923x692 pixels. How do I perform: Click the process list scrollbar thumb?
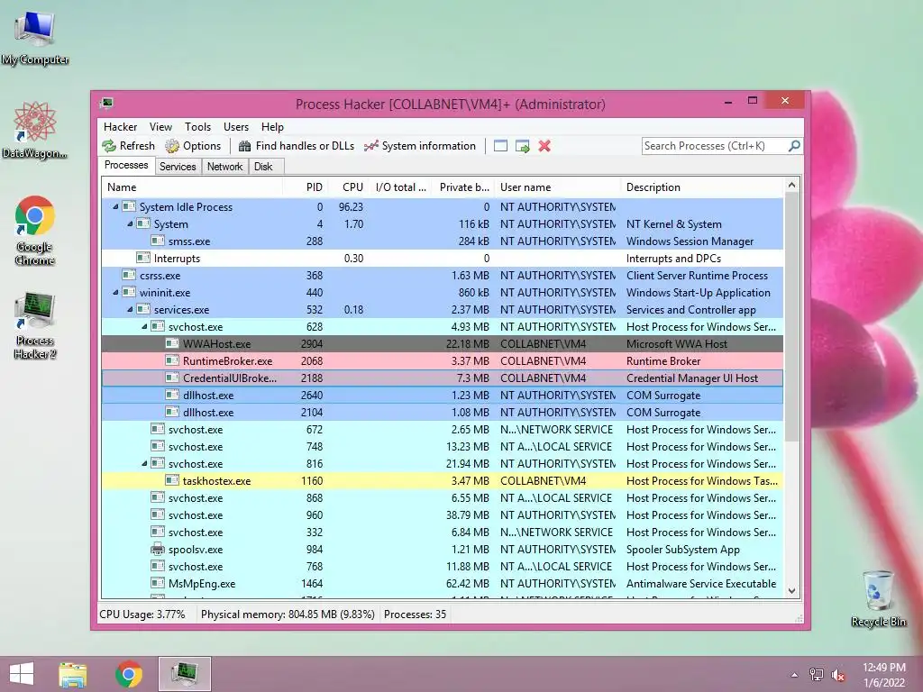click(791, 318)
